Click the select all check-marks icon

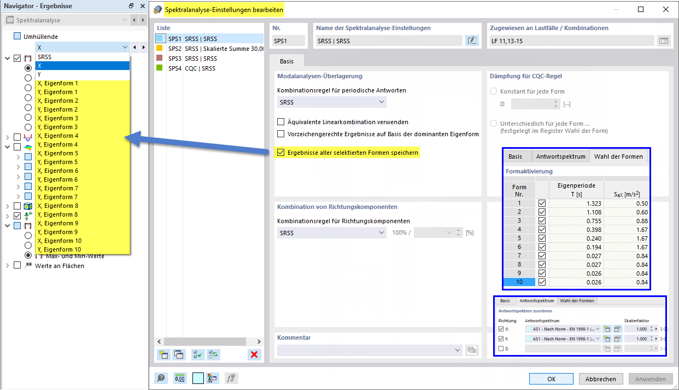click(x=198, y=354)
